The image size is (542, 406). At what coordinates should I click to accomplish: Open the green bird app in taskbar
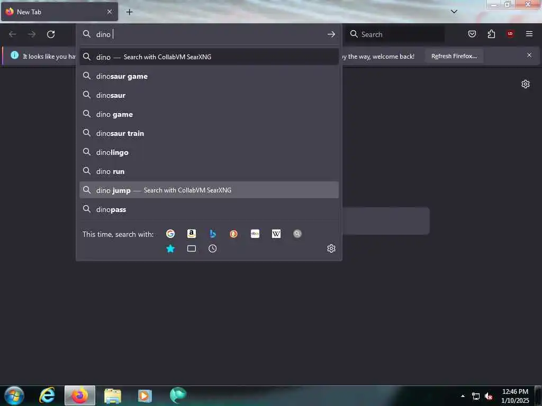click(x=178, y=395)
